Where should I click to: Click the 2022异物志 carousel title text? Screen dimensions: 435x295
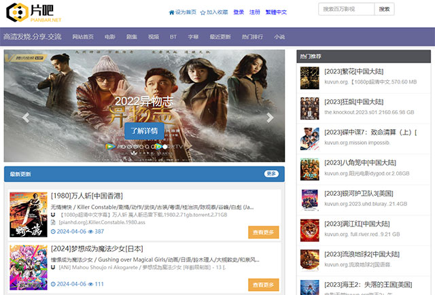[144, 101]
